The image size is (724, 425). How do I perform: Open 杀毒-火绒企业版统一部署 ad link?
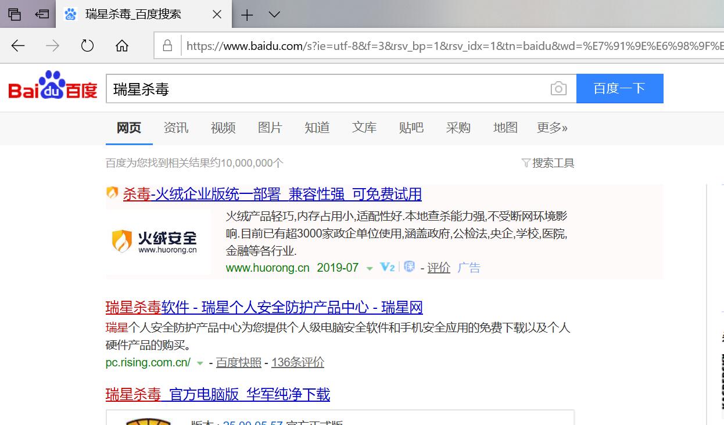(x=273, y=194)
